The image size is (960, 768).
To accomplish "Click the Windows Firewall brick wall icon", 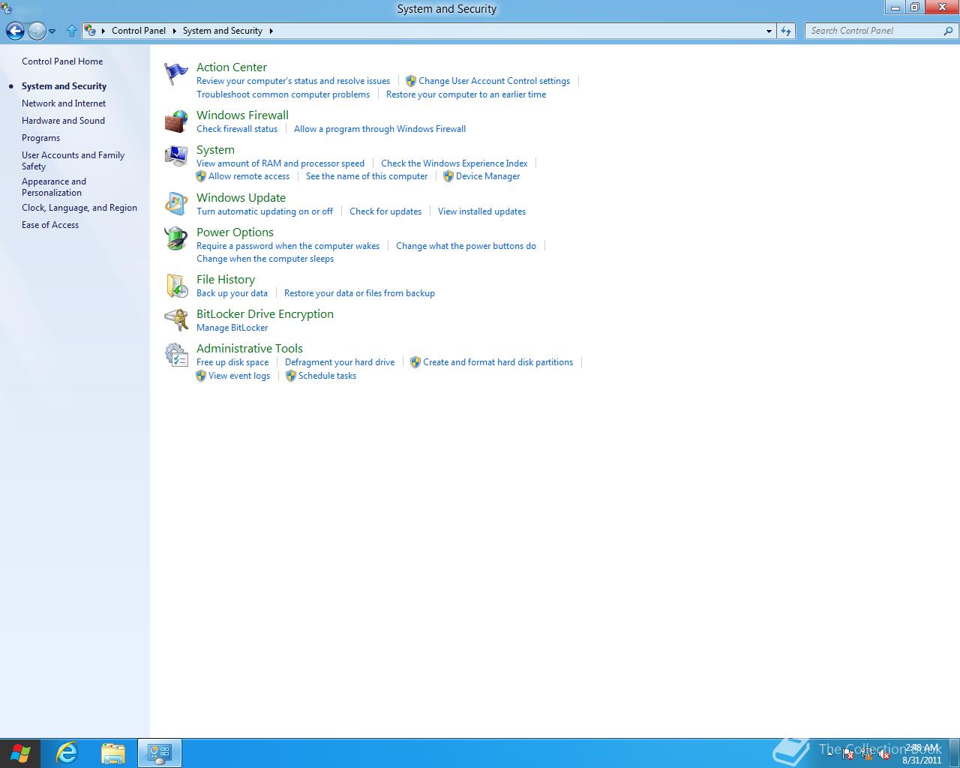I will 176,121.
